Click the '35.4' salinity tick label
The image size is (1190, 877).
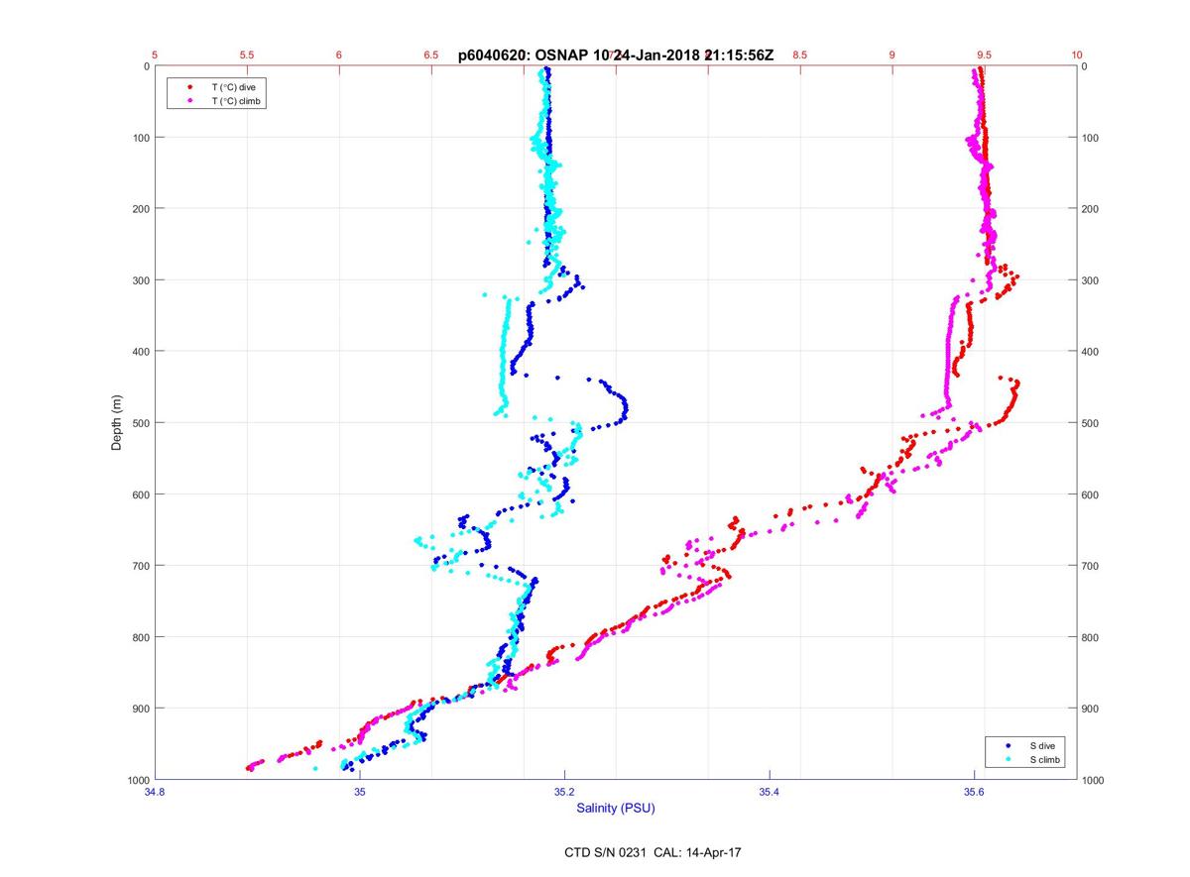coord(770,792)
